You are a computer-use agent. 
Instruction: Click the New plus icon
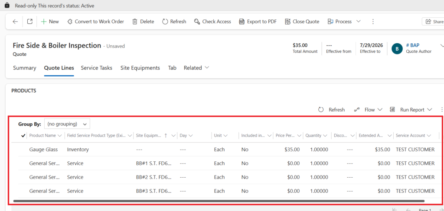coord(44,22)
